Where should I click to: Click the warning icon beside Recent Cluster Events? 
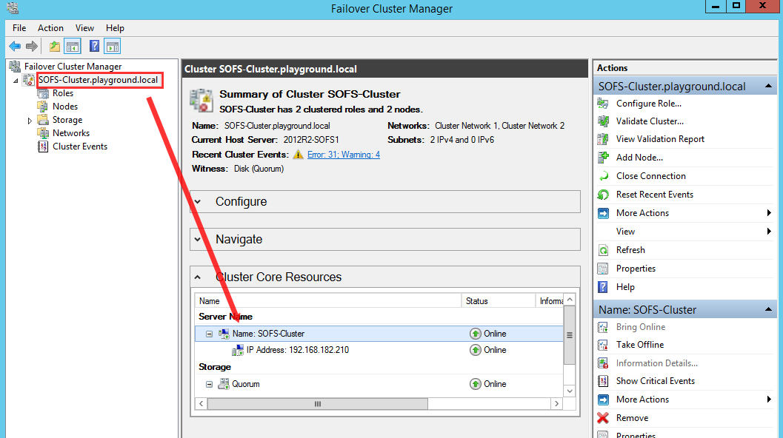[x=298, y=155]
